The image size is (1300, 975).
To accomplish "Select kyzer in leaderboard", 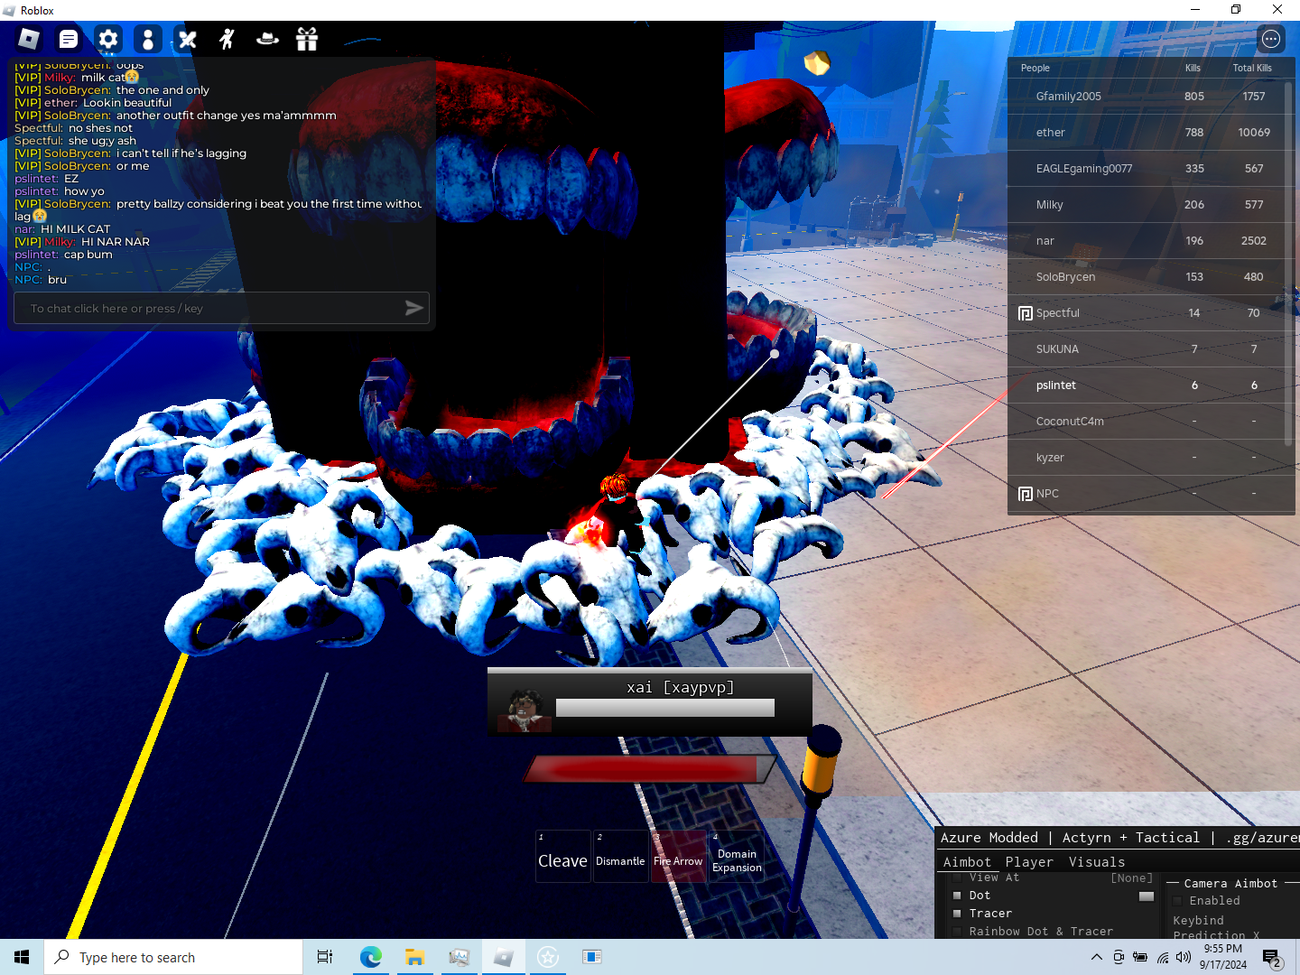I will pyautogui.click(x=1151, y=458).
